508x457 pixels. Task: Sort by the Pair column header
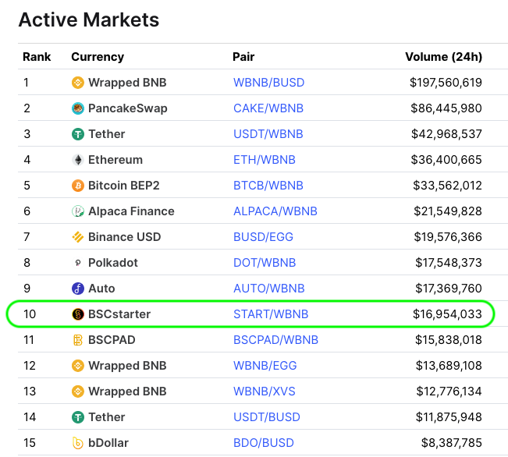pyautogui.click(x=243, y=57)
